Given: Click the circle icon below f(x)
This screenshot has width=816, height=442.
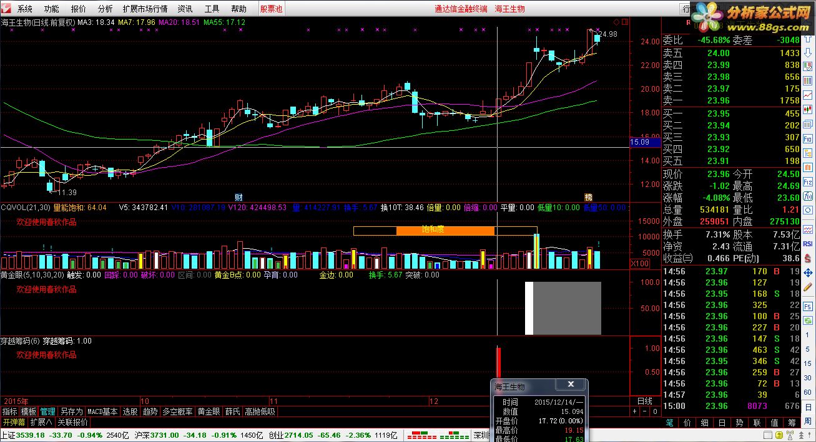Looking at the screenshot, I should tap(807, 209).
